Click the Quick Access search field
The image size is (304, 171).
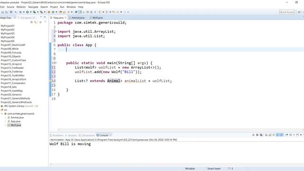(x=287, y=12)
